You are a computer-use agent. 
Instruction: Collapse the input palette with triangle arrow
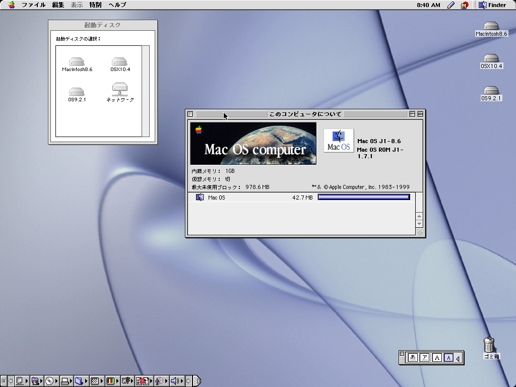tap(458, 358)
